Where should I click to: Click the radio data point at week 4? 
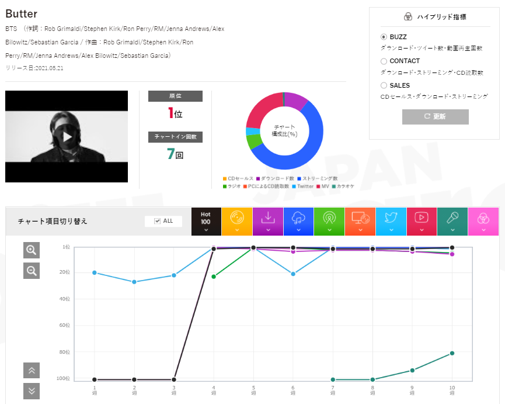tap(214, 277)
